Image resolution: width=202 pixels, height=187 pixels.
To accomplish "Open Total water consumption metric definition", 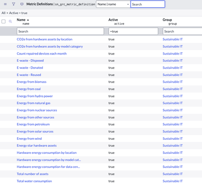I will tap(34, 181).
